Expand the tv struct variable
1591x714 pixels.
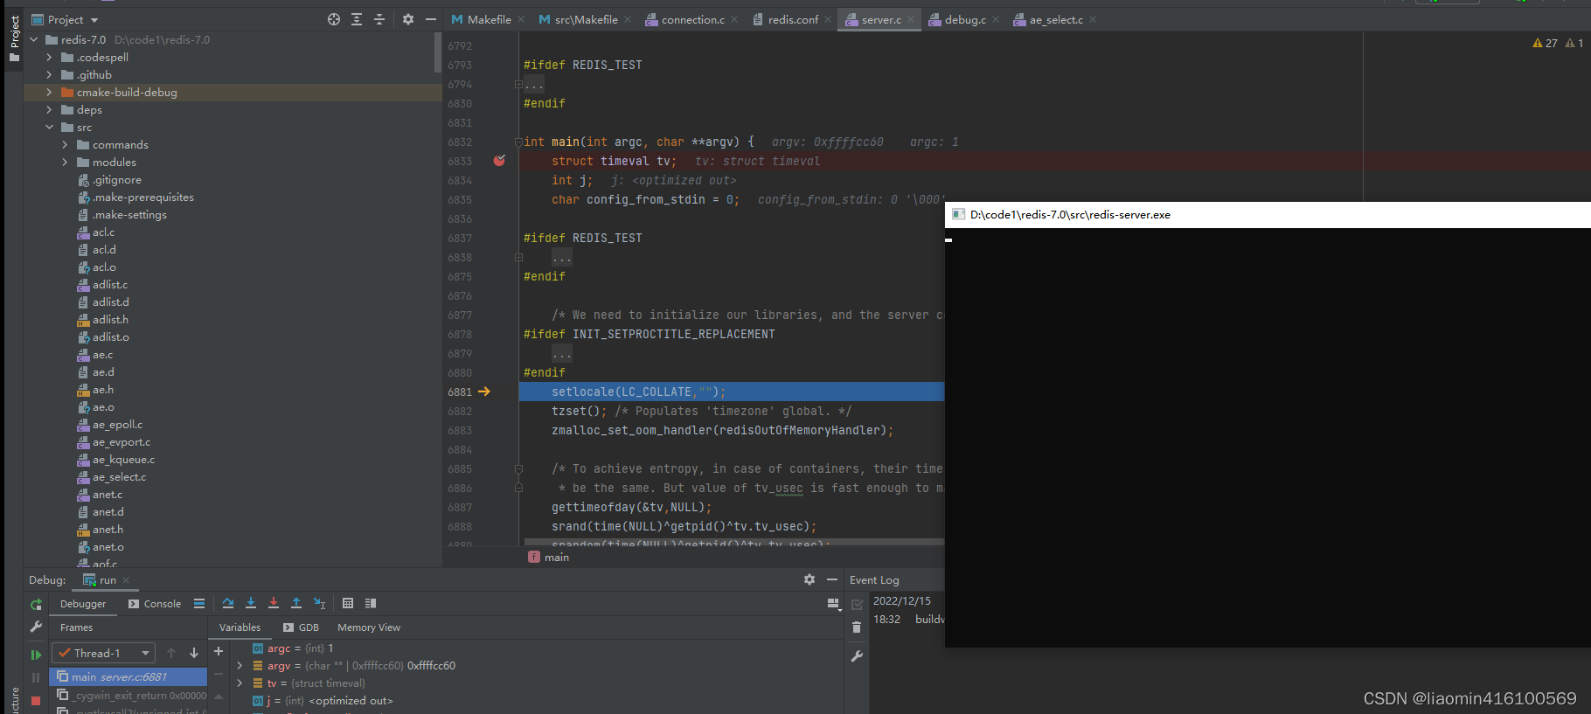pos(240,683)
